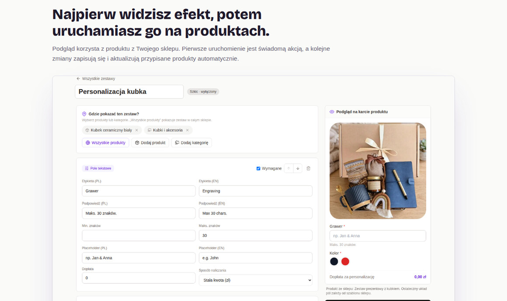Click the Kolor label in preview
The width and height of the screenshot is (507, 301).
(x=334, y=253)
